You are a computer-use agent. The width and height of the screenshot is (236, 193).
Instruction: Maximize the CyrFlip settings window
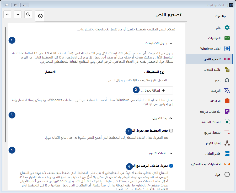(16, 5)
